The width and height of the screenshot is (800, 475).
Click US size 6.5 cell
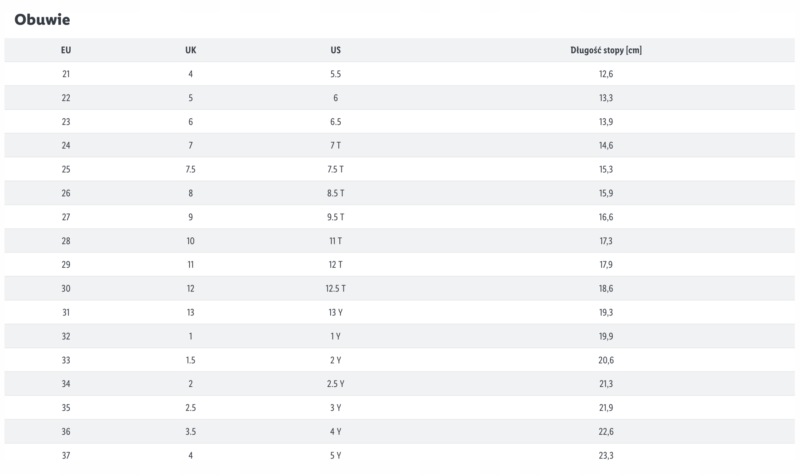336,122
